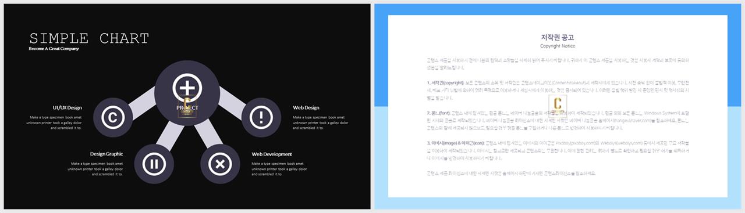
Task: Select the description paragraph under Web Development
Action: tap(279, 169)
